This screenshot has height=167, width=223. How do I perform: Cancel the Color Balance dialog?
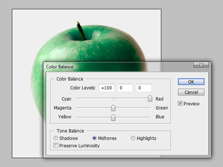tap(191, 92)
